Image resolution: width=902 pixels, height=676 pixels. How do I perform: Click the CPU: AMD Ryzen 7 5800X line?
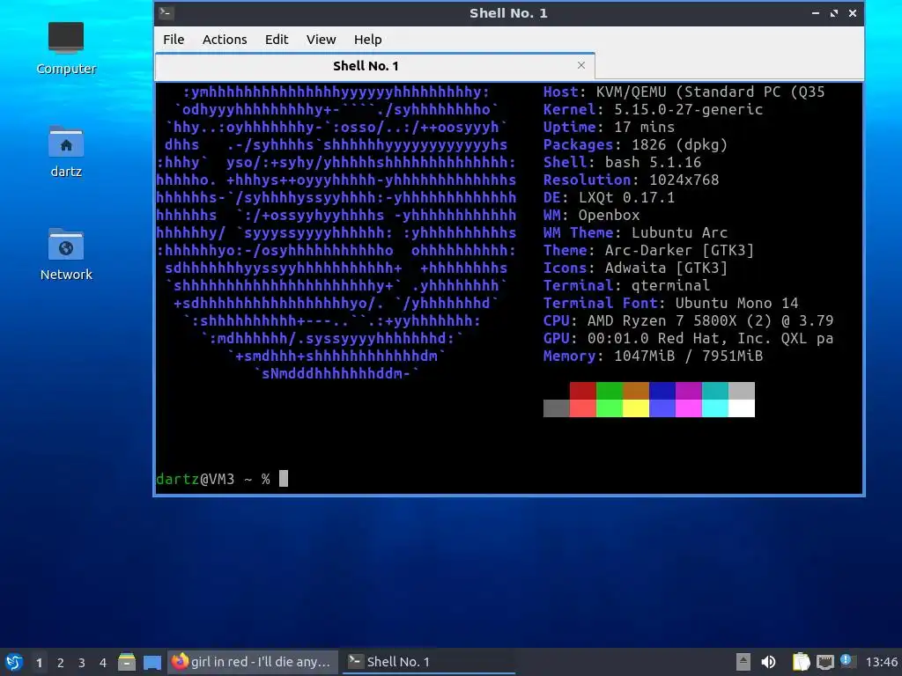click(688, 320)
